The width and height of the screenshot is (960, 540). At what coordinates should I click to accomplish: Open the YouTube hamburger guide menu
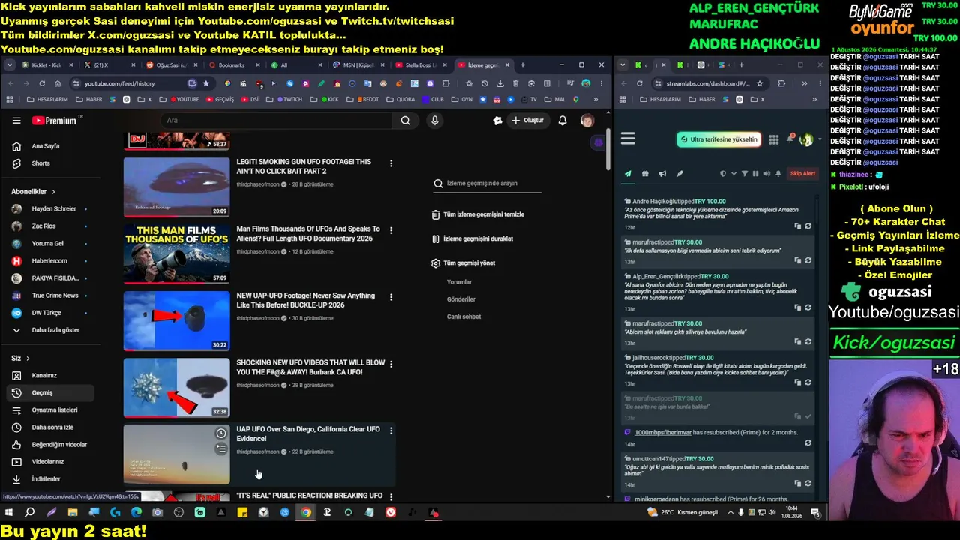pos(16,121)
